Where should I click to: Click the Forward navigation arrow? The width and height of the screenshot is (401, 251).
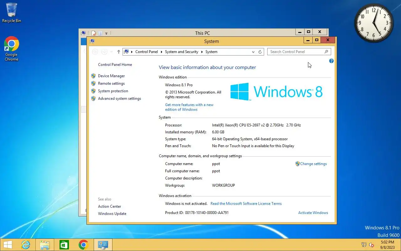point(104,52)
